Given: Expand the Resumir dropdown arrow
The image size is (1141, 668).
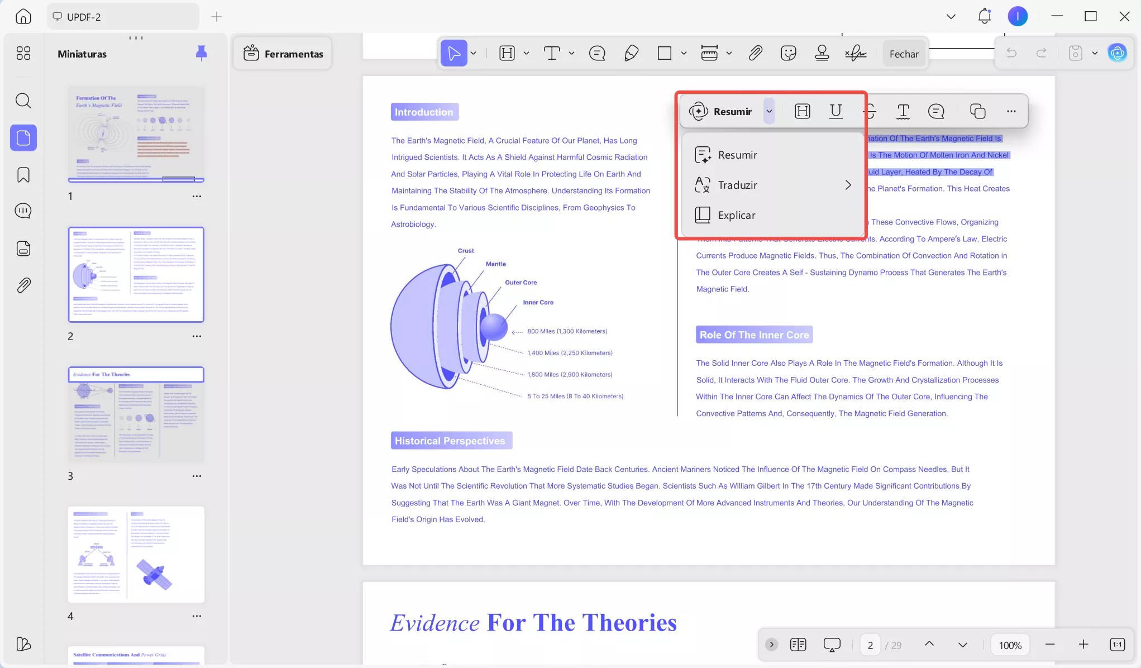Looking at the screenshot, I should 769,111.
